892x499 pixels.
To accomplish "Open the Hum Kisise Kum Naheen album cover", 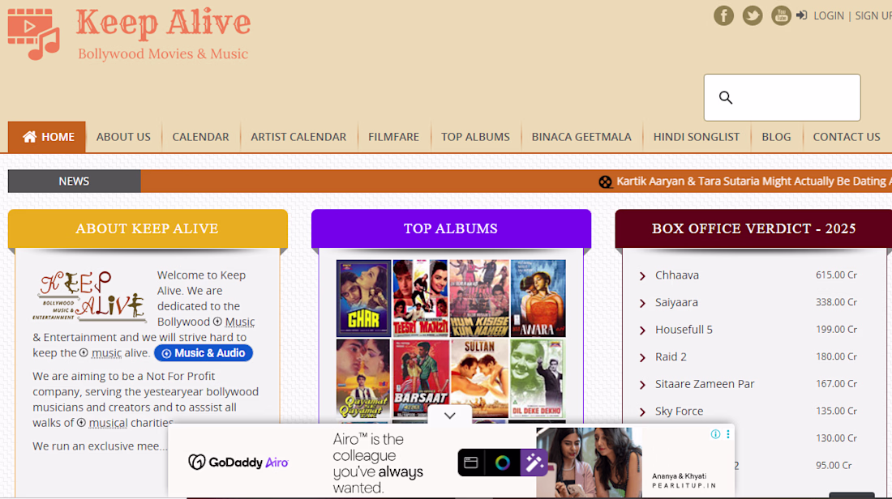I will (x=479, y=298).
